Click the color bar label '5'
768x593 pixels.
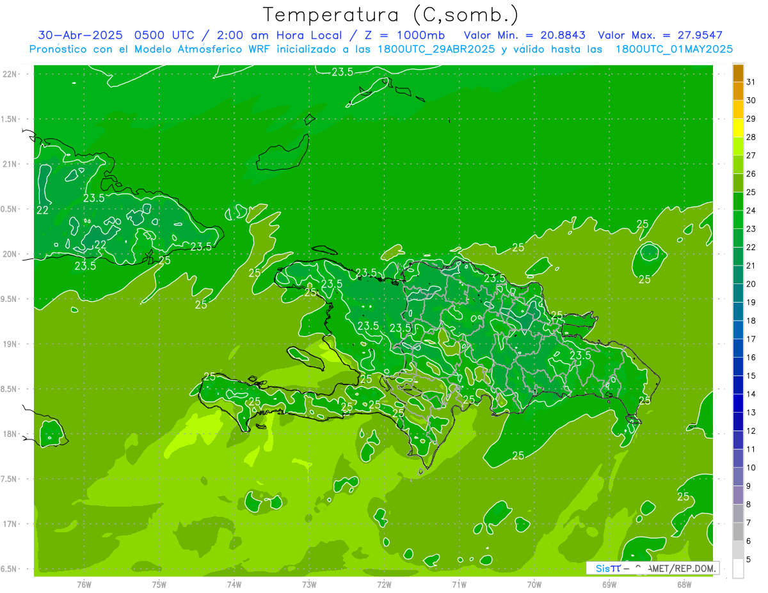(749, 560)
